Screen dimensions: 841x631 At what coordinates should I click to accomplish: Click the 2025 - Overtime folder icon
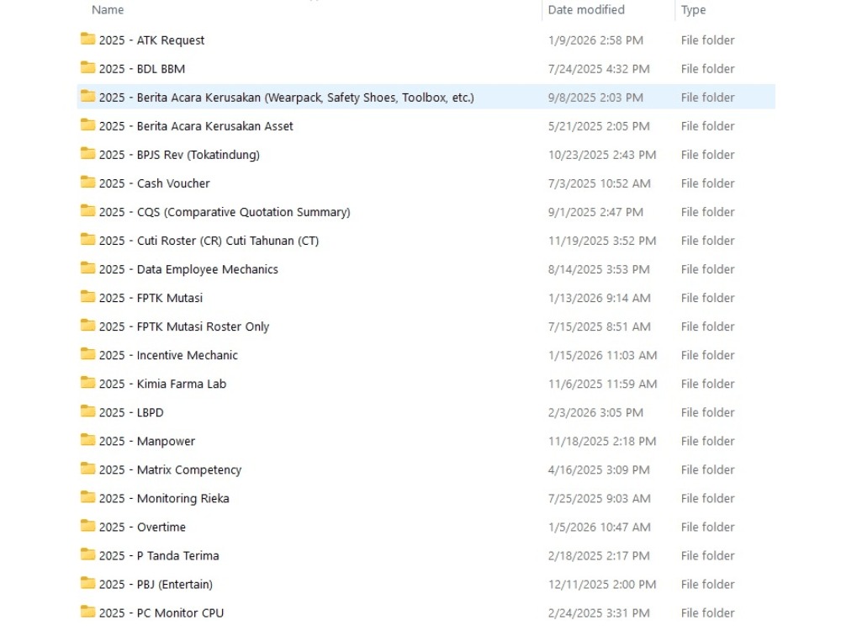[x=88, y=526]
